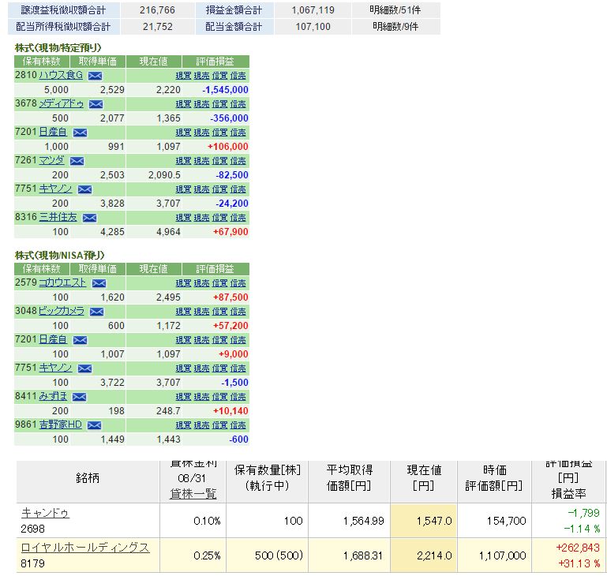The width and height of the screenshot is (607, 576).
Task: Open the envelope icon for ビックカメラ
Action: (96, 312)
